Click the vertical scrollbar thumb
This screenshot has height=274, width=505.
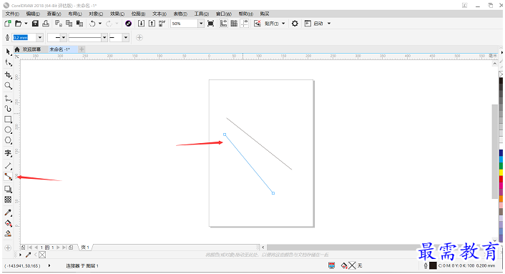coord(495,152)
